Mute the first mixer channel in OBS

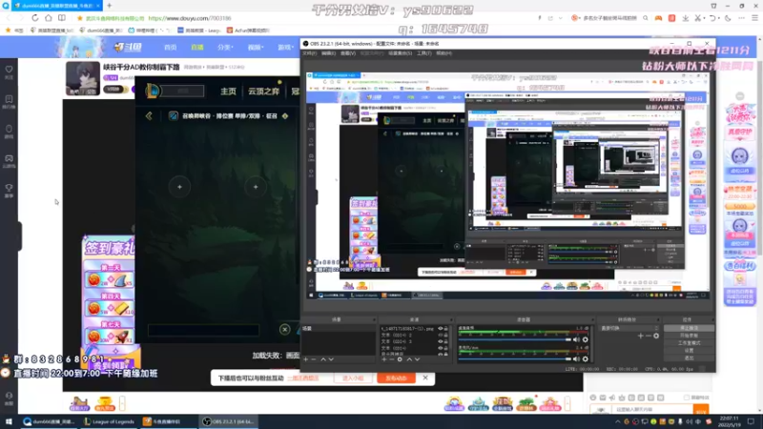coord(577,339)
